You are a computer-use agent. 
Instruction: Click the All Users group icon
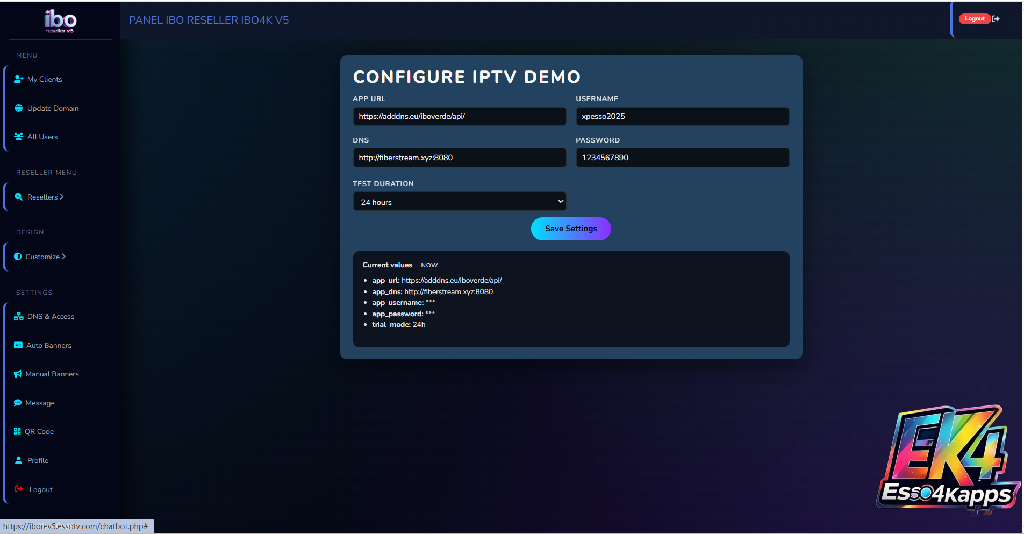(x=19, y=137)
